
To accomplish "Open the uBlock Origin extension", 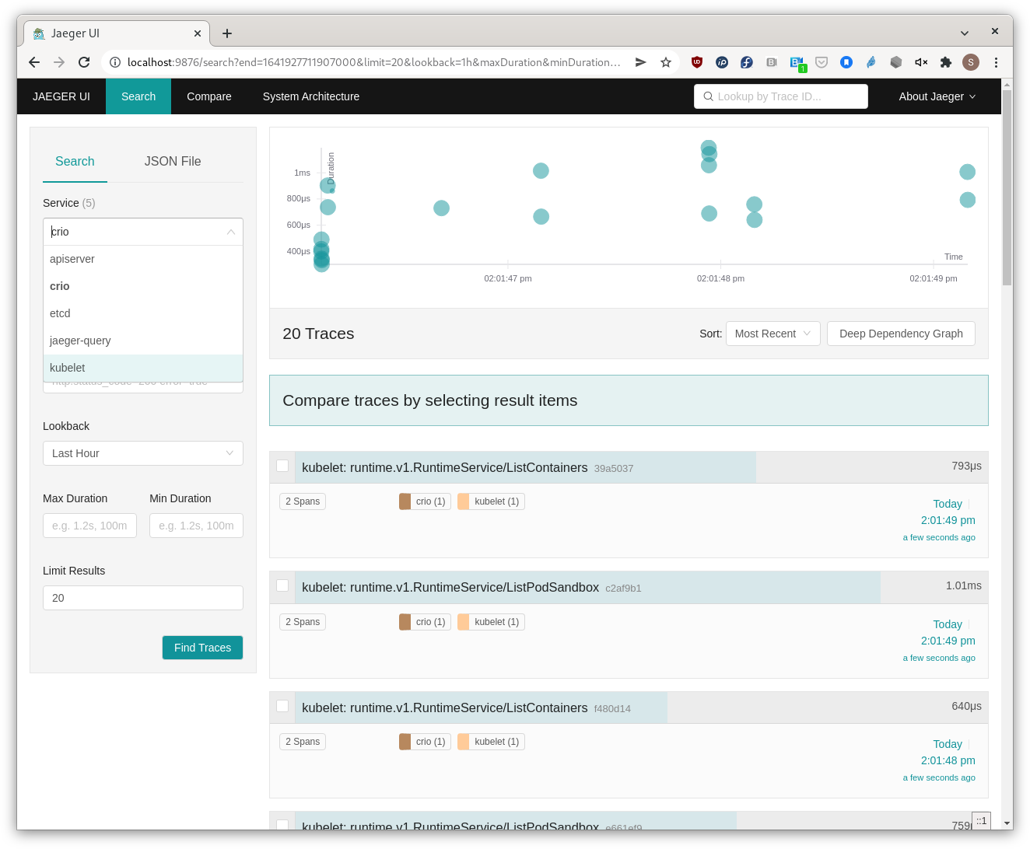I will (697, 62).
